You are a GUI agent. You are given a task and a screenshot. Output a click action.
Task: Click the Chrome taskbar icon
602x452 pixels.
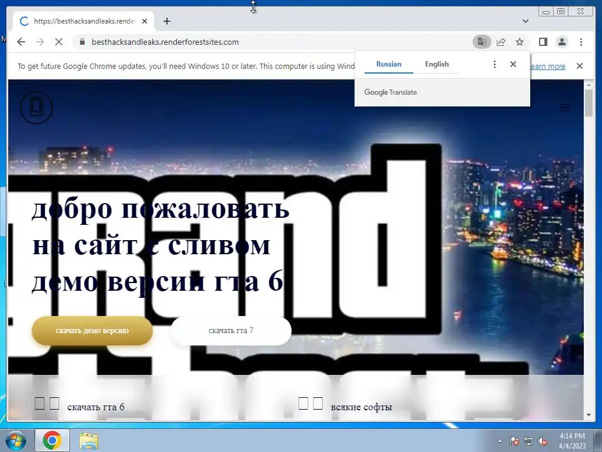[x=52, y=440]
